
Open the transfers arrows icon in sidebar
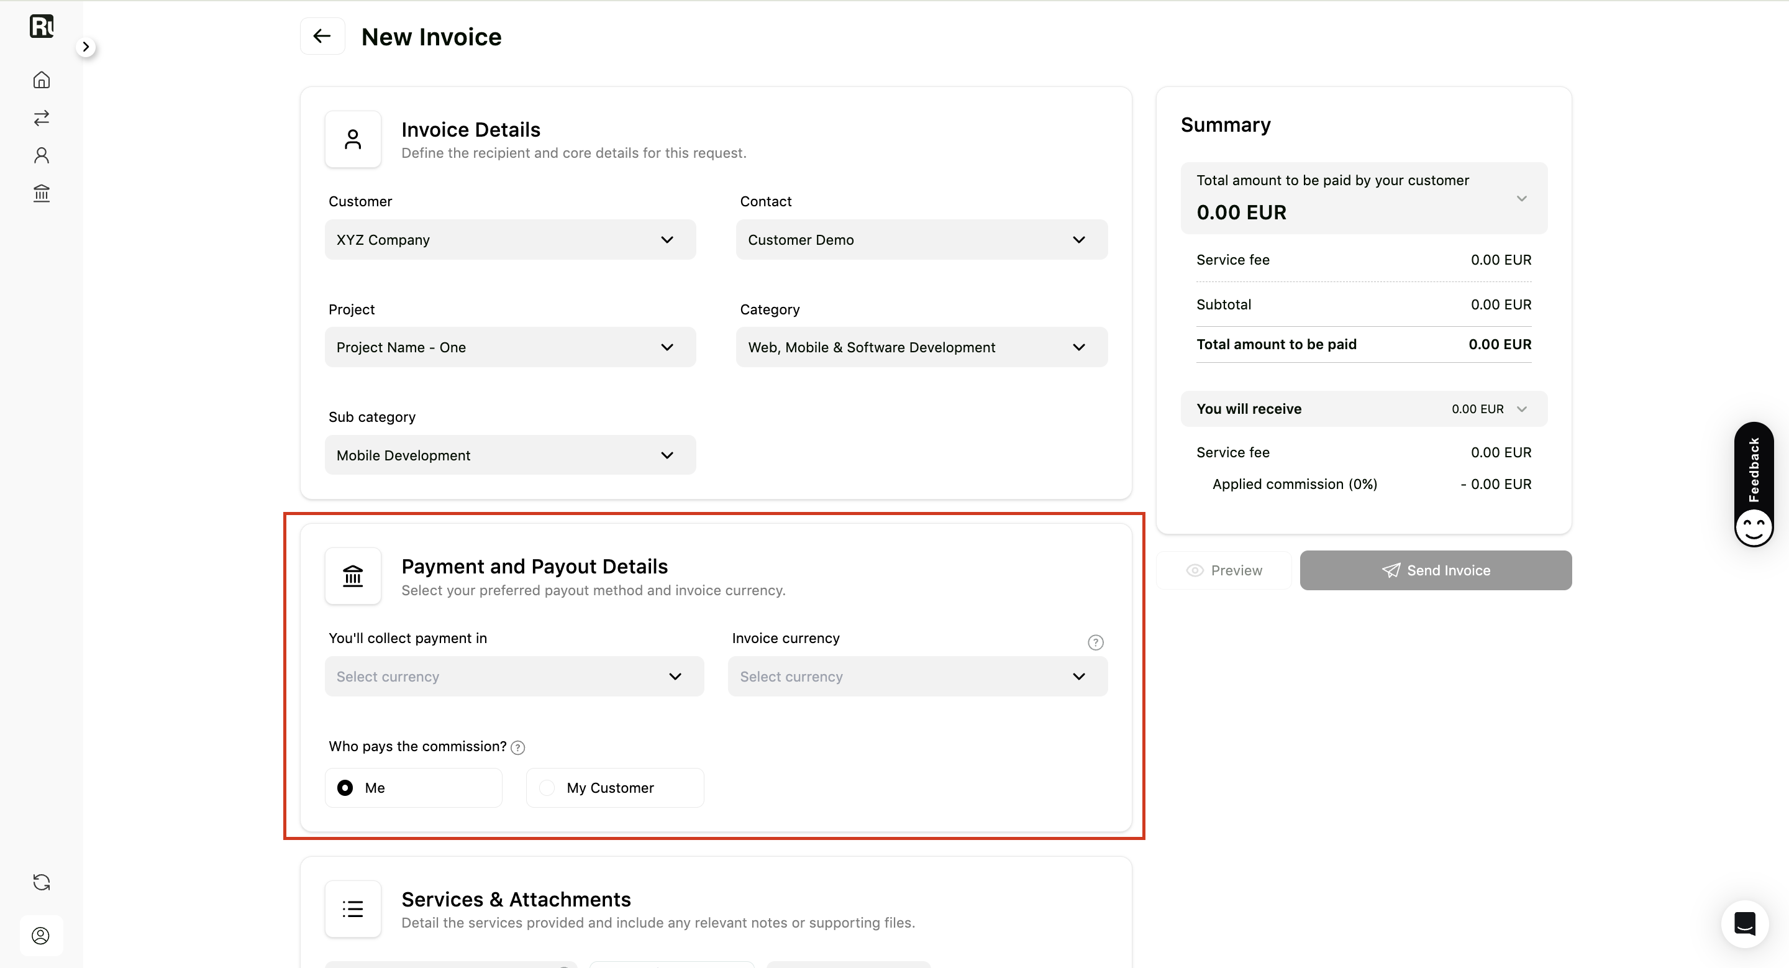tap(42, 117)
